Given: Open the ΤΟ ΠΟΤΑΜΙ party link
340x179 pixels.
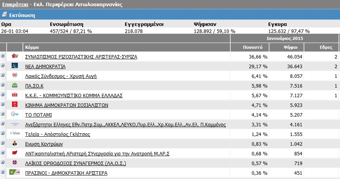Looking at the screenshot, I should (x=38, y=115).
